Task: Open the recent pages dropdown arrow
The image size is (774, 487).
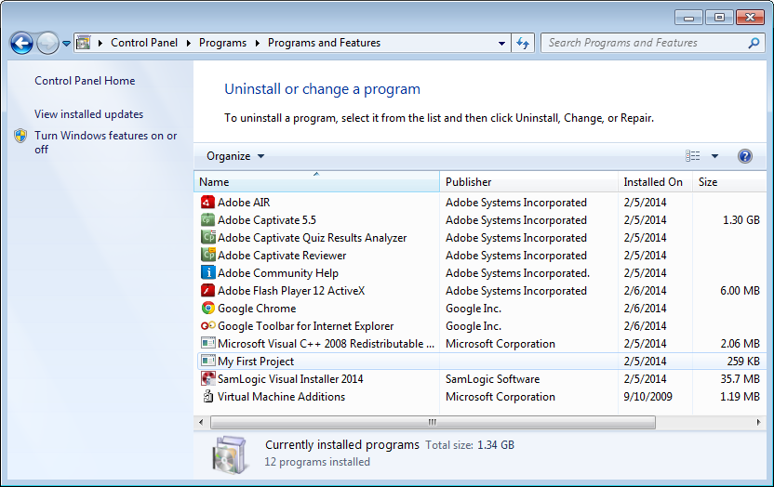Action: [66, 44]
